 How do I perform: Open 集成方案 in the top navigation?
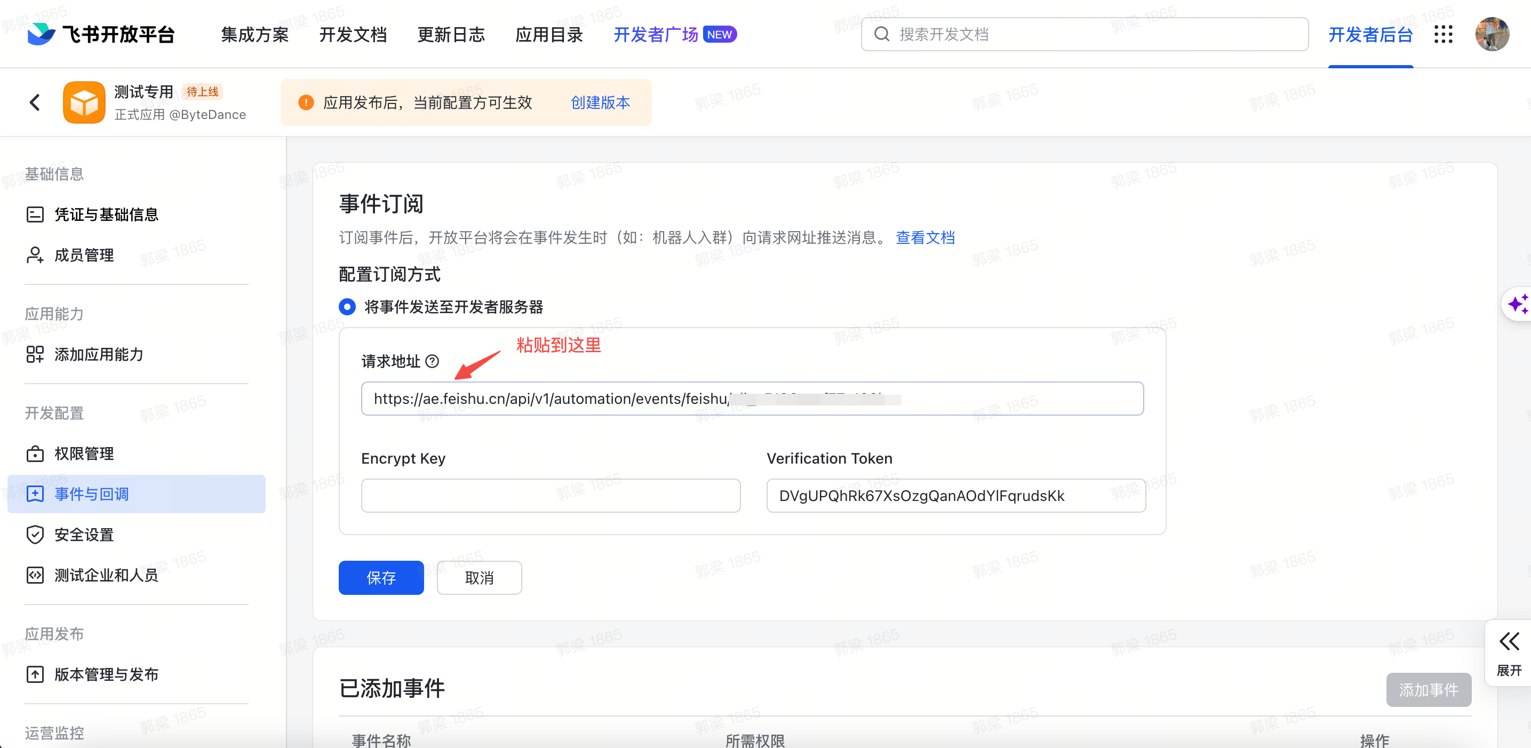click(x=255, y=35)
